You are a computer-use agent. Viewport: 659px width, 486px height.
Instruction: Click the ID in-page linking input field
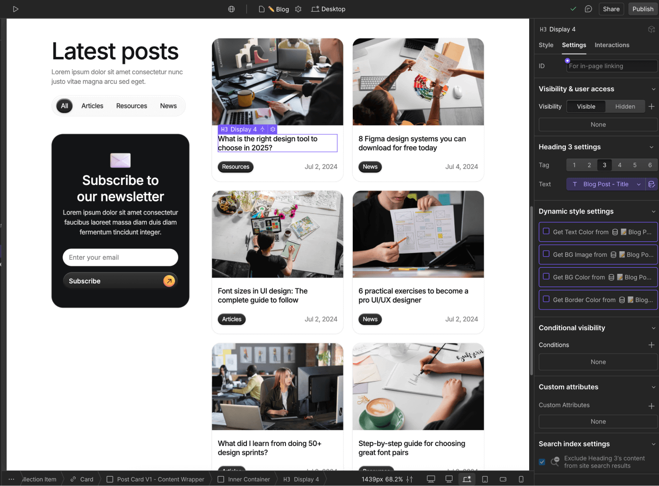[x=611, y=66]
